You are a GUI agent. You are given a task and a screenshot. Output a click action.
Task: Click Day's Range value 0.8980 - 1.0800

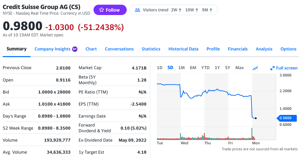pyautogui.click(x=54, y=116)
